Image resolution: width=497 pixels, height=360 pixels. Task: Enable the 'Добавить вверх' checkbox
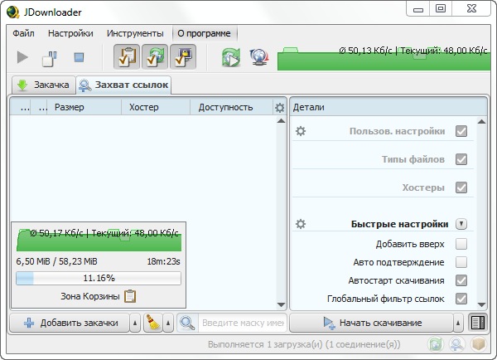coord(461,244)
